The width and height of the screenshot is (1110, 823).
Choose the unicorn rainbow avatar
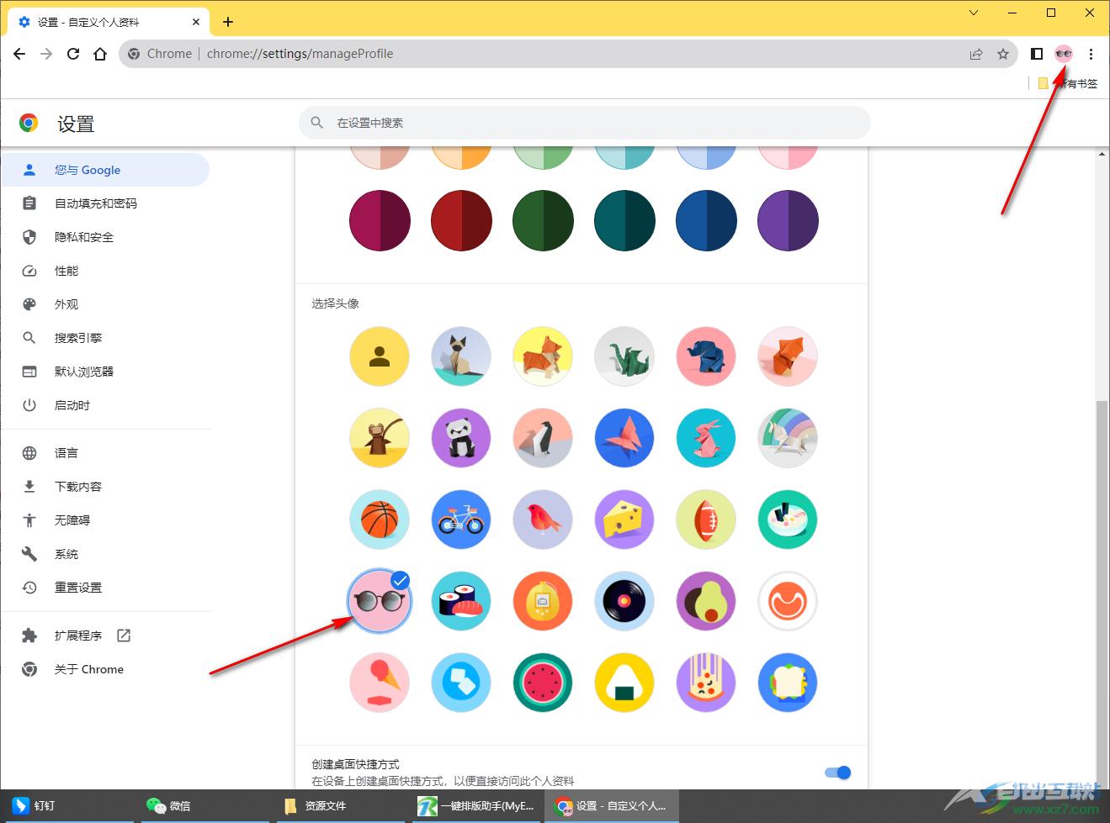tap(788, 438)
